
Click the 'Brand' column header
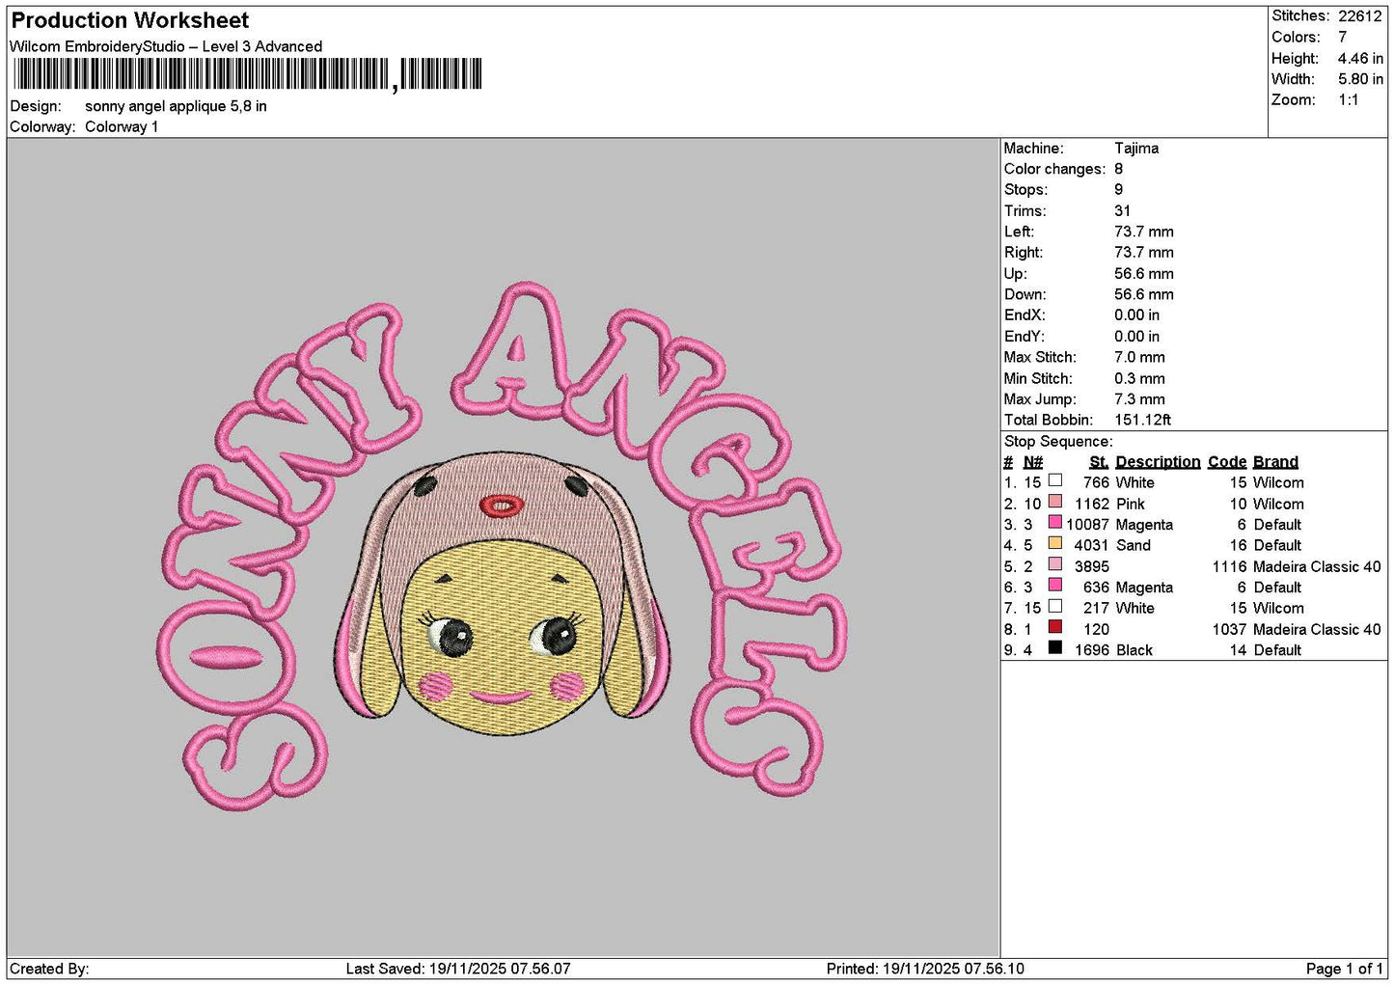coord(1275,462)
